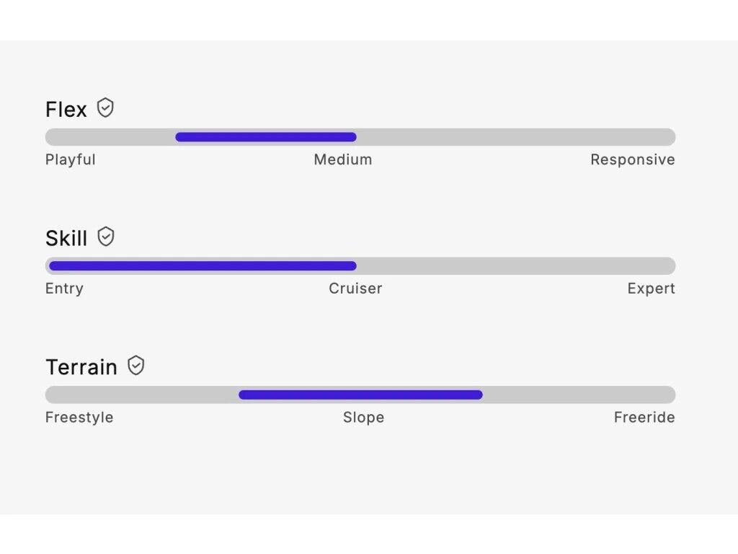Pick the Freestyle terrain label
The image size is (738, 554).
[79, 417]
